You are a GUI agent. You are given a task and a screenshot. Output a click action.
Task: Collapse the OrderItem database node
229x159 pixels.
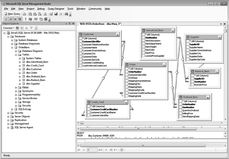12,47
